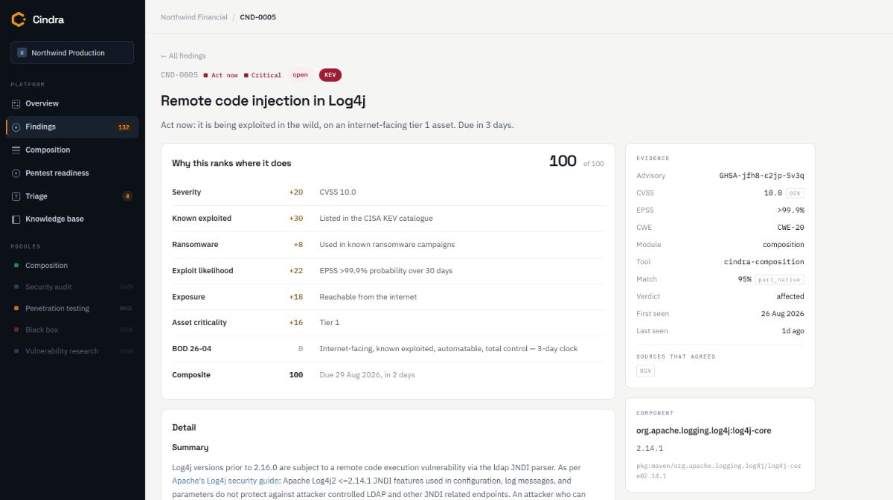Click the Composite score row
This screenshot has height=500, width=893.
tap(388, 374)
